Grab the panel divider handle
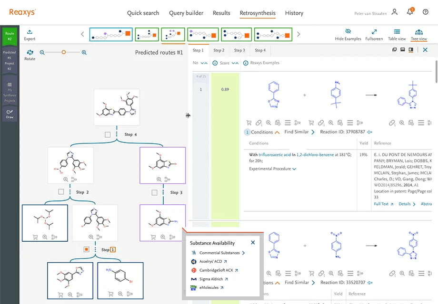This screenshot has width=438, height=304. (188, 115)
